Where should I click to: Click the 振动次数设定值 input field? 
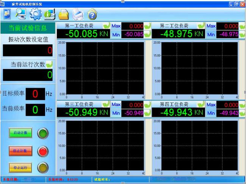(x=28, y=50)
